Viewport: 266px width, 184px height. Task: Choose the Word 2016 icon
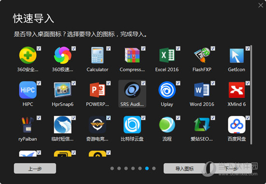[202, 90]
